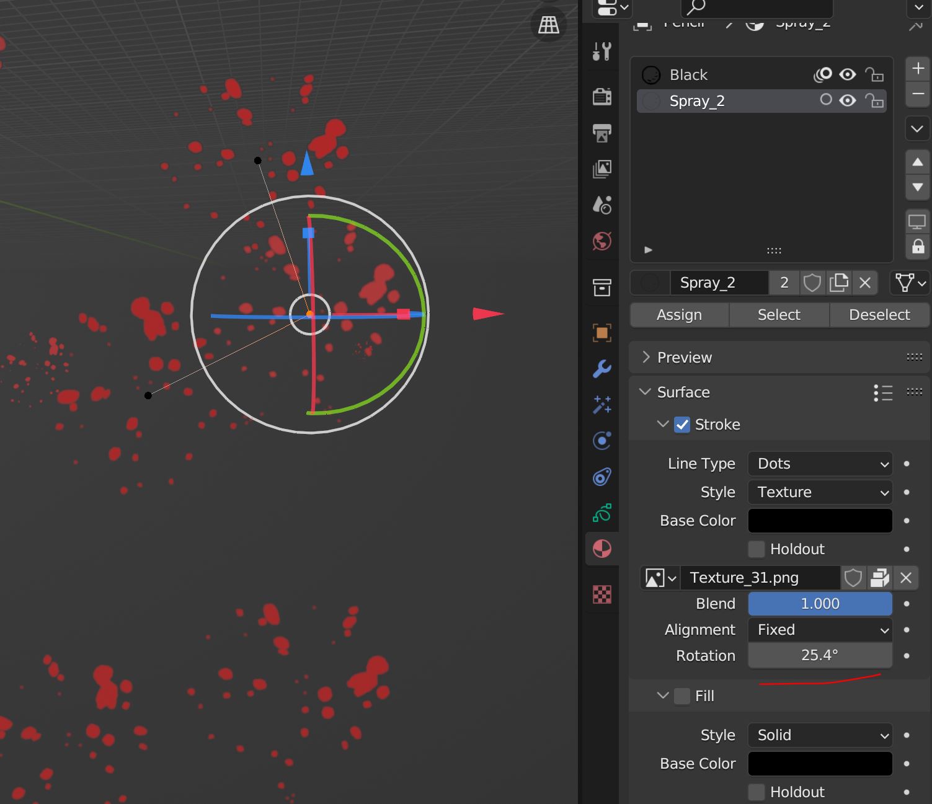Open the Alignment Fixed dropdown
Screen dimensions: 932x804
(x=820, y=630)
